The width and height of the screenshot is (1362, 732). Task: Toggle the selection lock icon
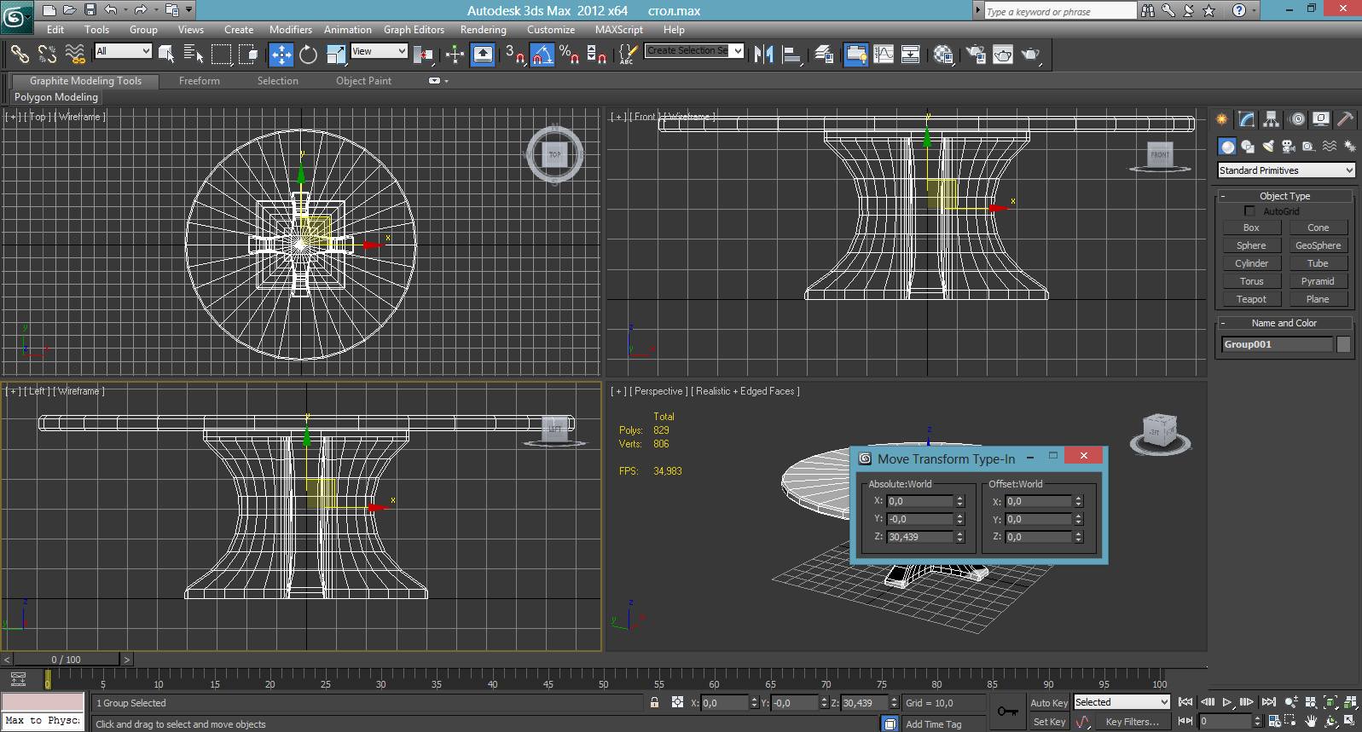[654, 703]
